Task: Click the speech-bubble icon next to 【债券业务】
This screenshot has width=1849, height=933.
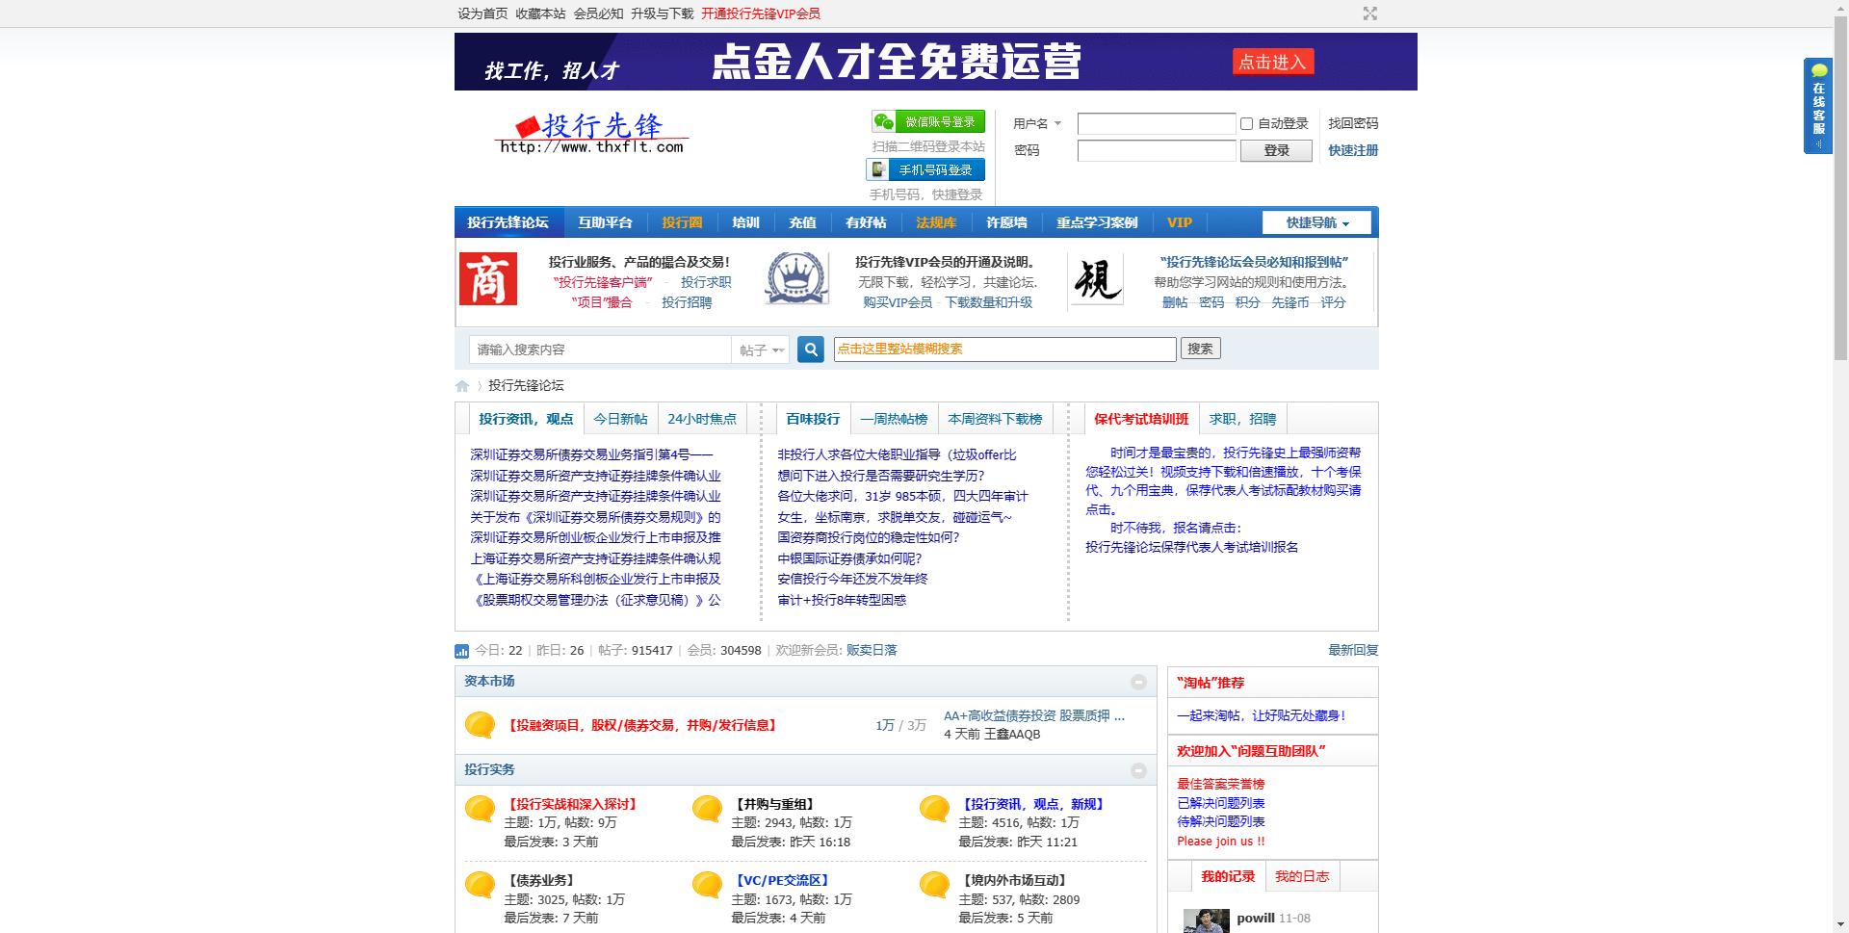Action: (x=479, y=886)
